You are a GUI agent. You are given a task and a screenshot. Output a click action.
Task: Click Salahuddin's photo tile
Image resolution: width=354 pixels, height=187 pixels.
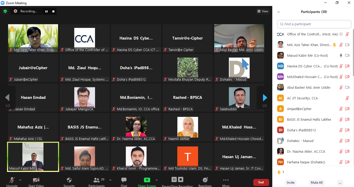point(239,97)
